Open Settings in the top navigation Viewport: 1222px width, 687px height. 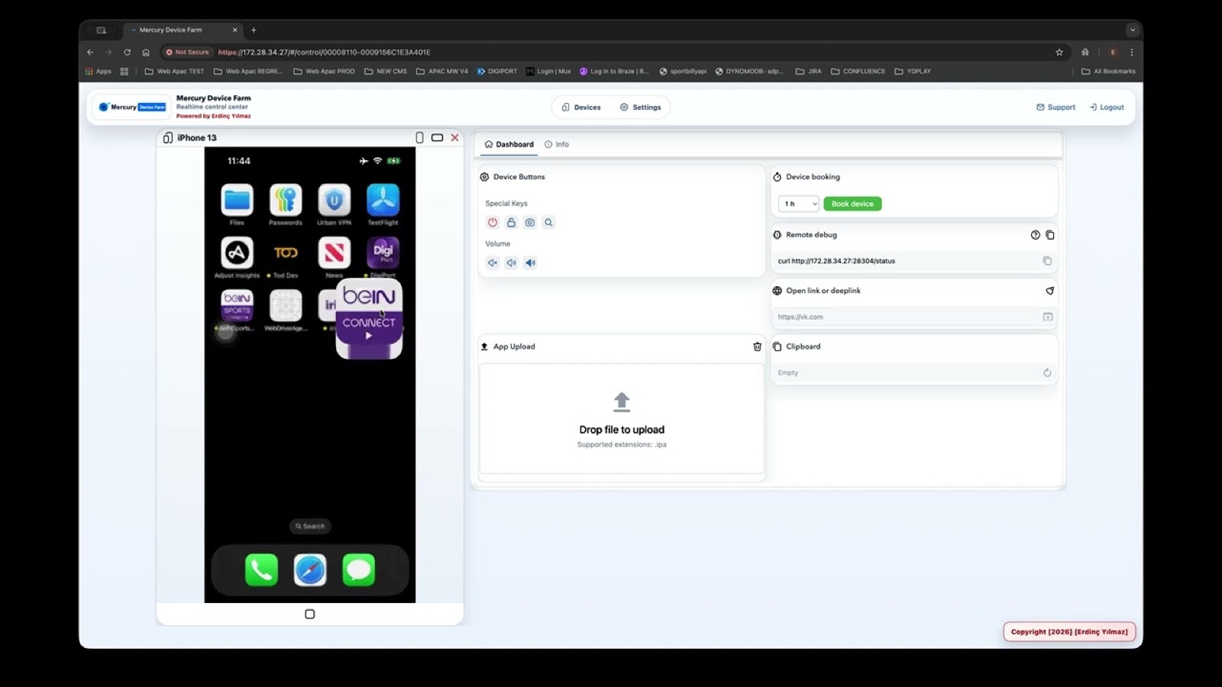(640, 108)
